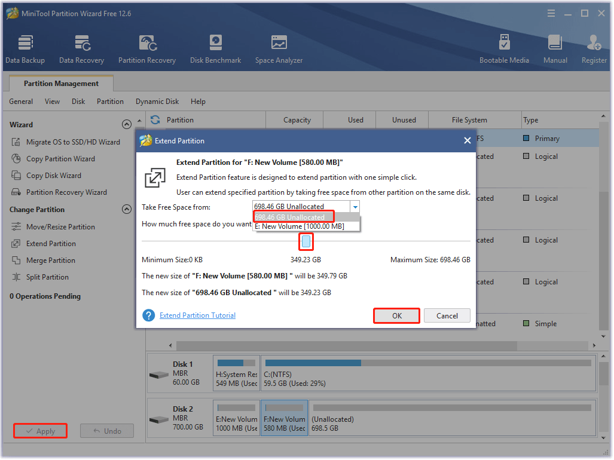Open the Data Backup tool
This screenshot has width=614, height=460.
click(25, 49)
